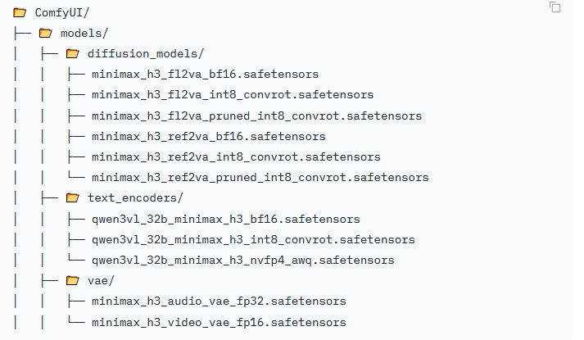Click minimax_h3_fl2va_bf16.safetensors file name
Screen dimensions: 584x340
(x=206, y=75)
